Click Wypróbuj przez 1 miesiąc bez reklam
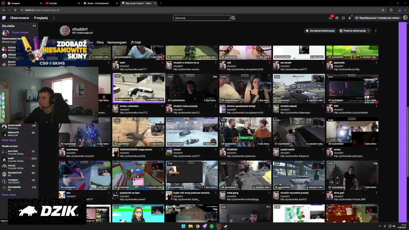Image resolution: width=409 pixels, height=230 pixels. [377, 18]
